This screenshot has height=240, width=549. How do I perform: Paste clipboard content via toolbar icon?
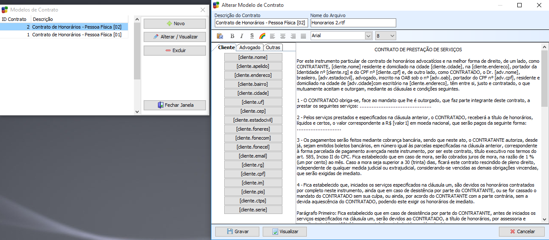pos(220,36)
